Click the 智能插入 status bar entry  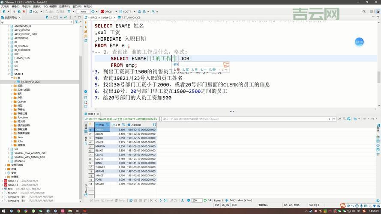(263, 205)
